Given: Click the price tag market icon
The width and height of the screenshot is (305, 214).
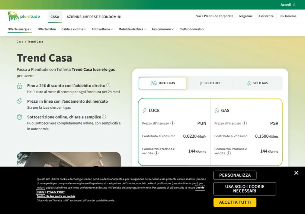Looking at the screenshot, I should (19, 101).
